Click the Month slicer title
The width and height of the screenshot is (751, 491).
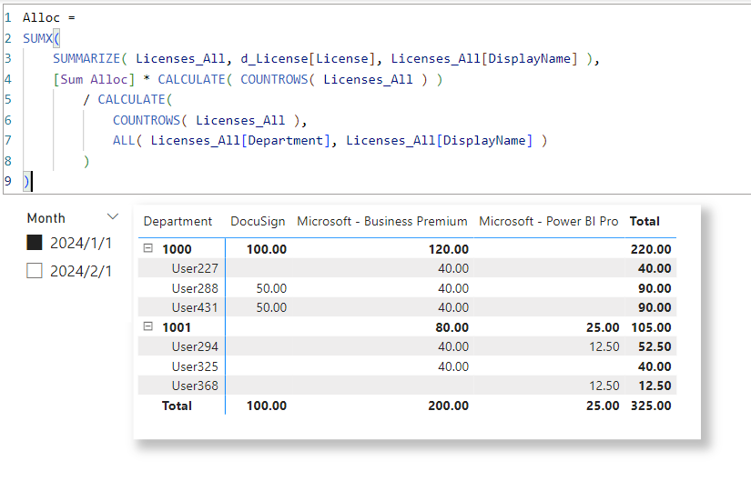[x=46, y=218]
